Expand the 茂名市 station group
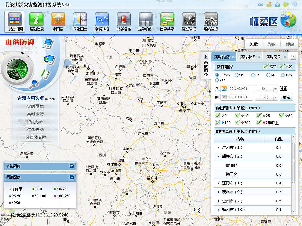Image resolution: width=302 pixels, height=226 pixels. click(x=218, y=192)
